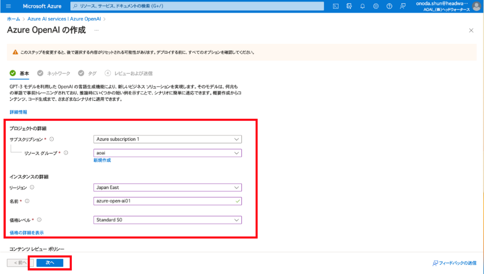Viewport: 484px width, 274px height.
Task: Open Cloud Shell from the top bar
Action: [x=336, y=6]
